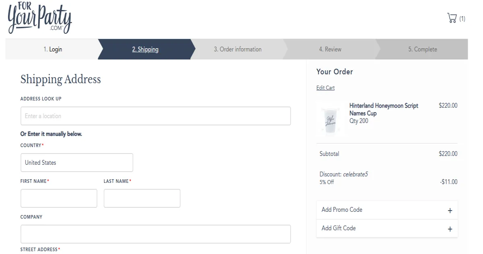Jump to the 4. Review step
The width and height of the screenshot is (483, 254).
tap(330, 49)
